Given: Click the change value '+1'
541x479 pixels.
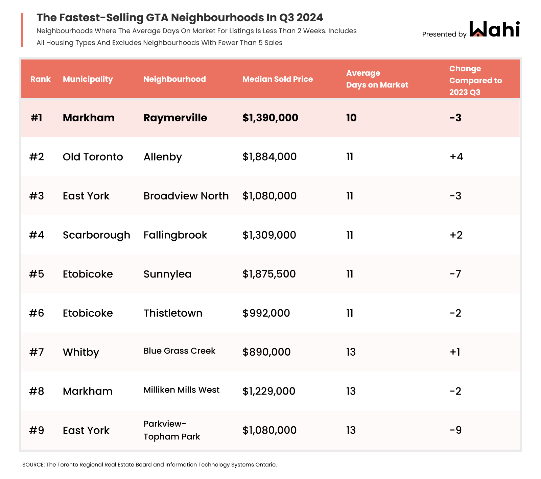Looking at the screenshot, I should 455,352.
